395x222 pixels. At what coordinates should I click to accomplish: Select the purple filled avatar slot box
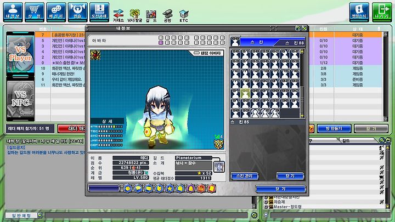coord(161,43)
